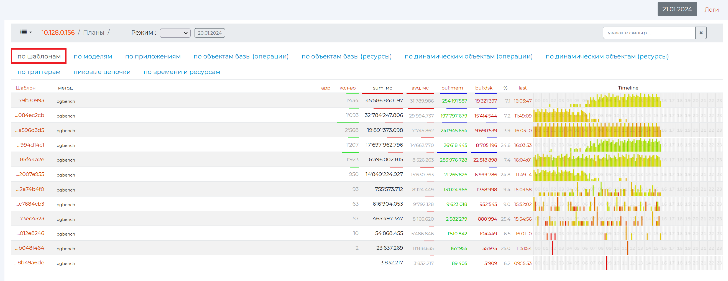Switch to the по приложениям tab
Image resolution: width=728 pixels, height=281 pixels.
(153, 56)
